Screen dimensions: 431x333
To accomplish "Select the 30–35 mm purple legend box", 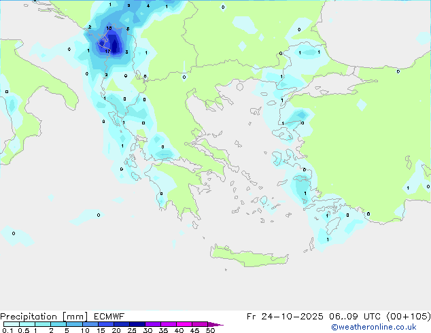I will (152, 324).
